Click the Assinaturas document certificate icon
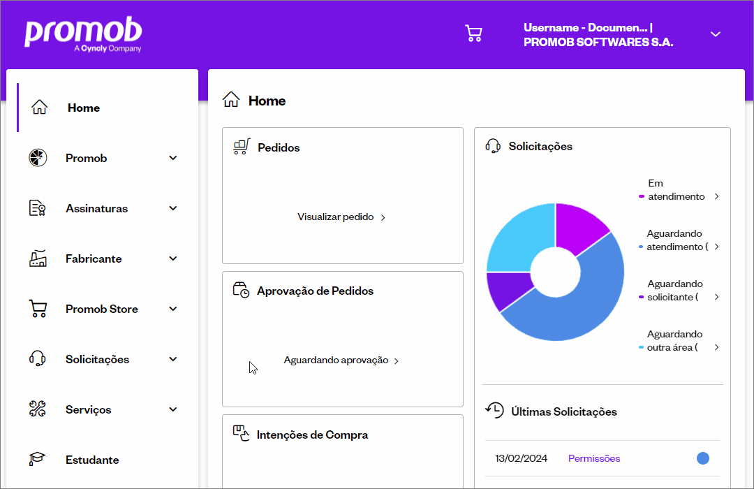 [x=38, y=208]
